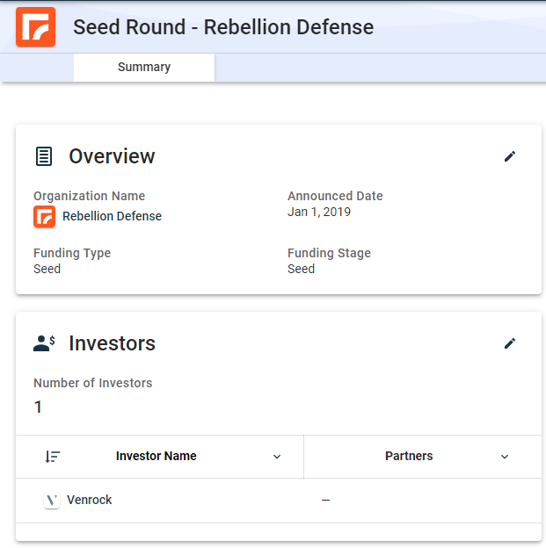546x548 pixels.
Task: Click the Partners column header
Action: point(409,456)
